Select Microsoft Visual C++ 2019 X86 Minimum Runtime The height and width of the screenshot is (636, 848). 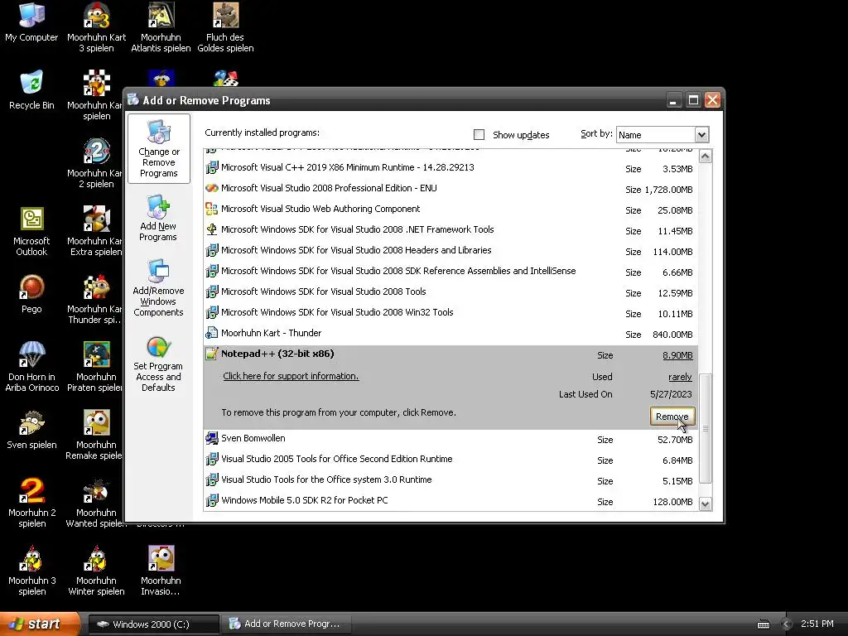click(451, 168)
